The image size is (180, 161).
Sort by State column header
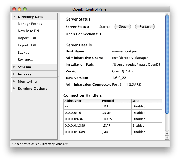click(x=147, y=101)
